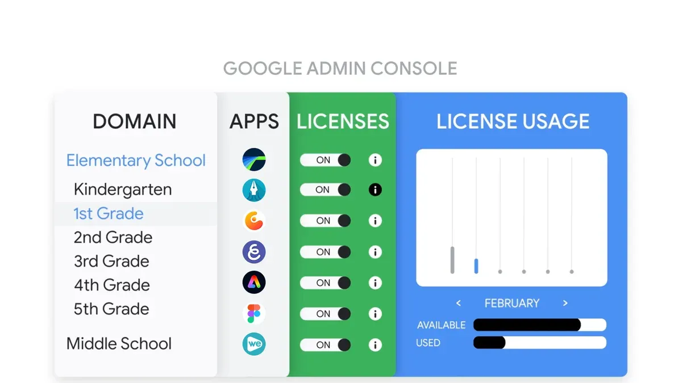Click the USED licenses progress bar
The width and height of the screenshot is (682, 383).
click(540, 343)
